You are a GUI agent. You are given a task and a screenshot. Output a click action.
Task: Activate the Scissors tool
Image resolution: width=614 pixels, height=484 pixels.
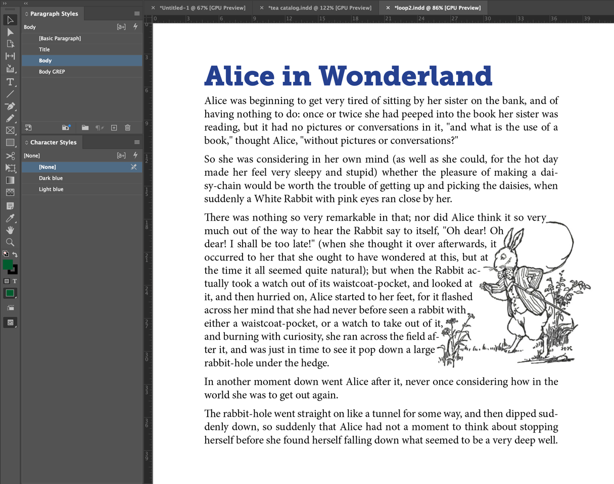pos(10,155)
